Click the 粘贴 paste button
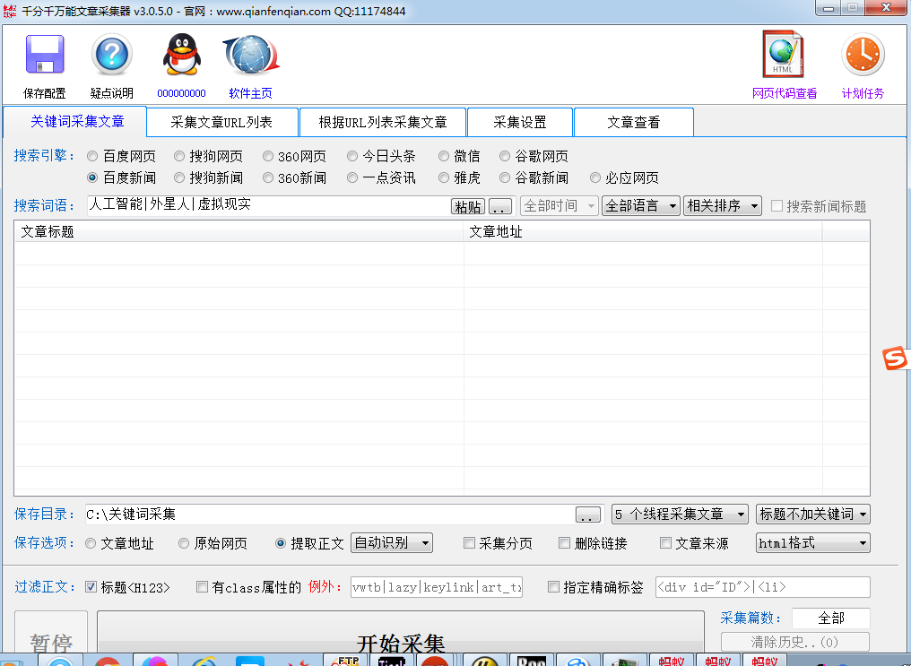The height and width of the screenshot is (666, 911). click(468, 207)
